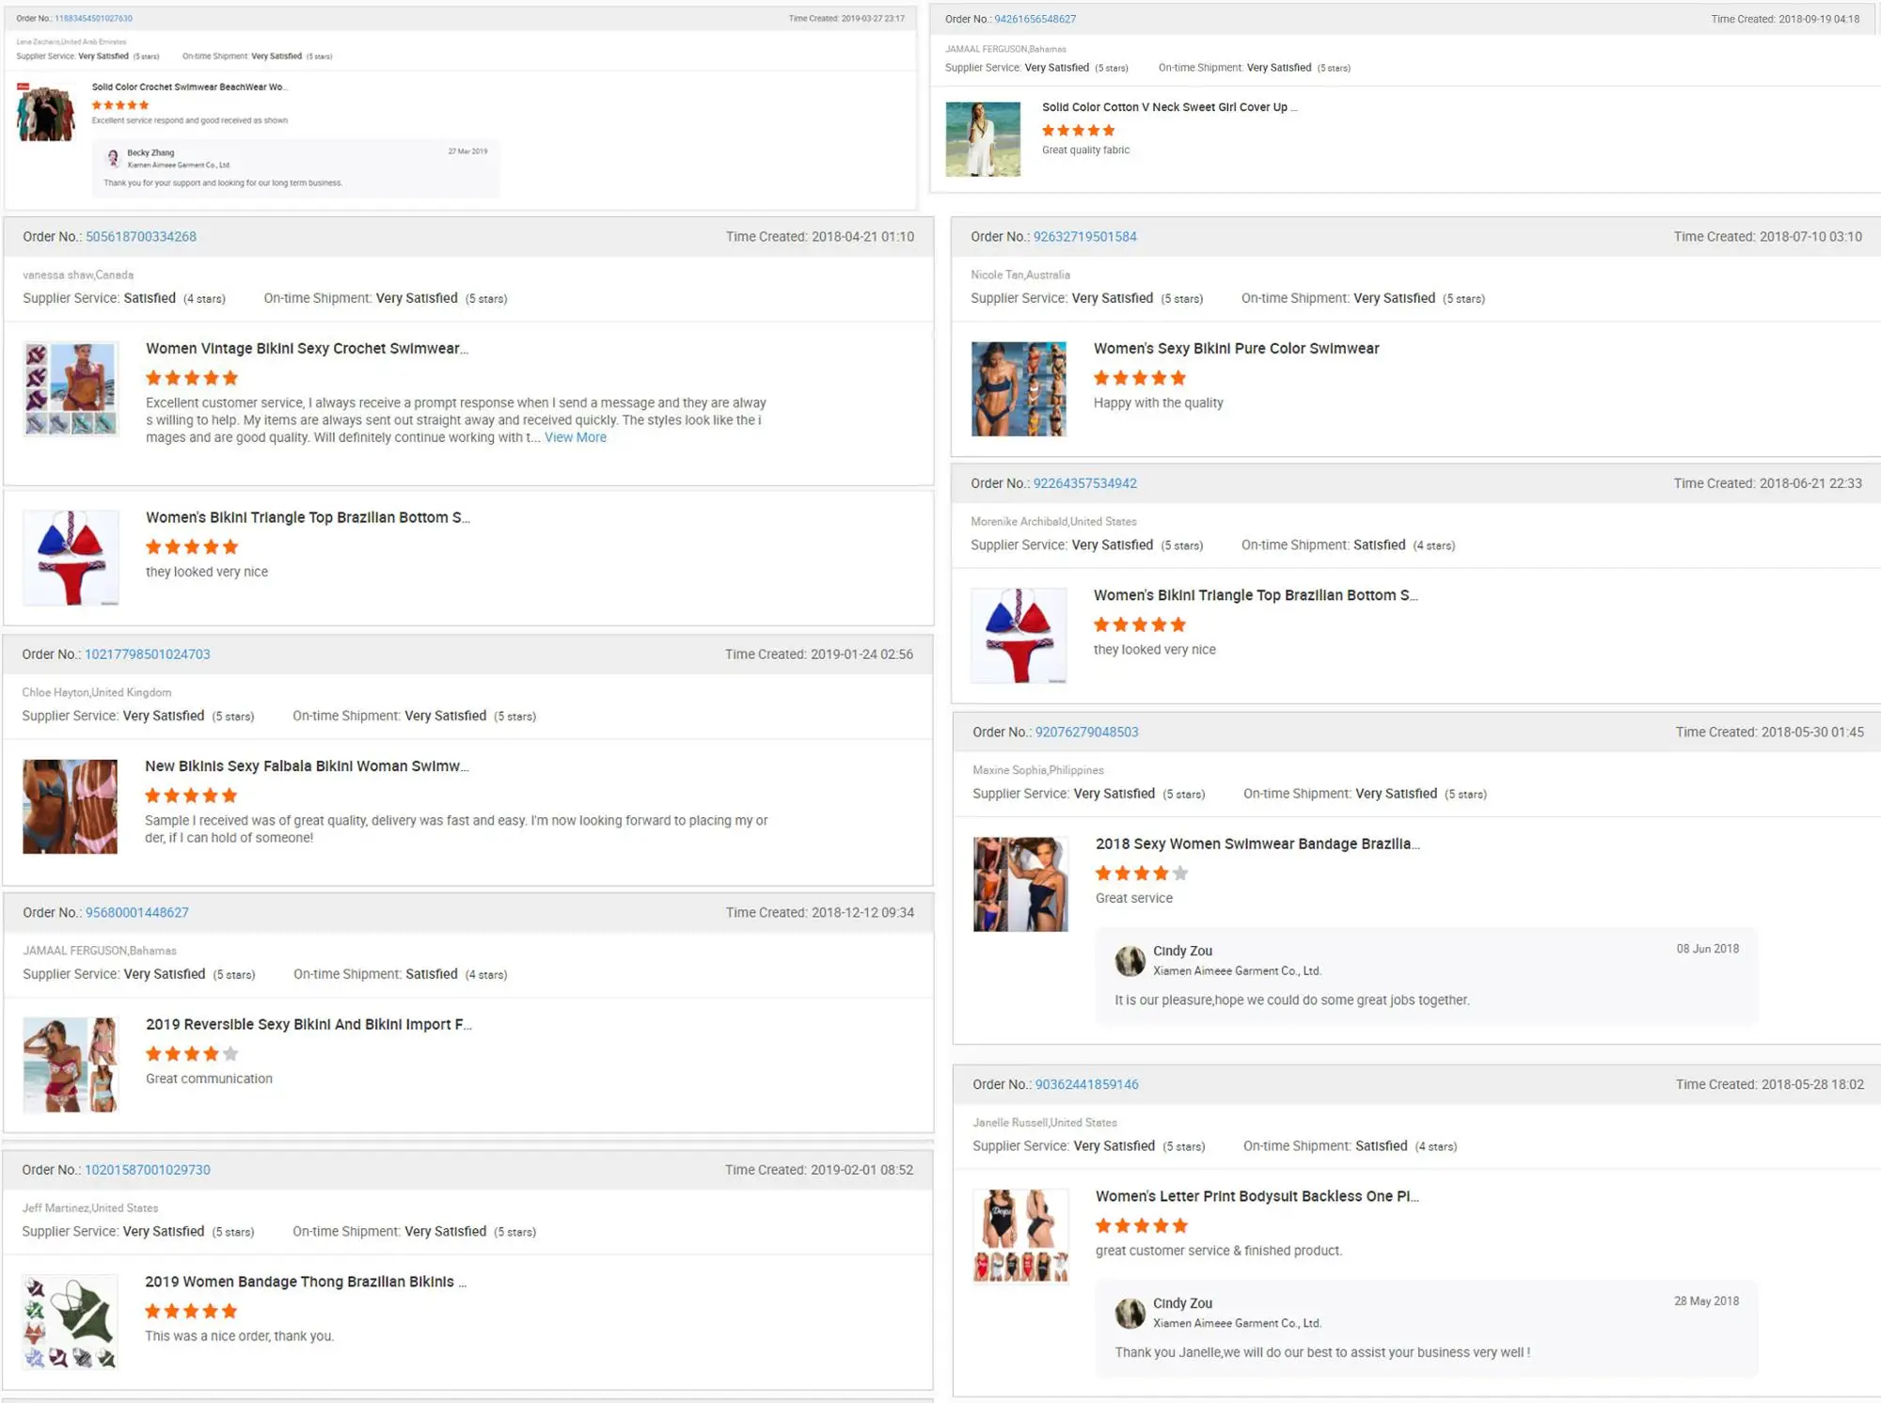Open order number 505618700334268 link
The image size is (1881, 1403).
(141, 237)
